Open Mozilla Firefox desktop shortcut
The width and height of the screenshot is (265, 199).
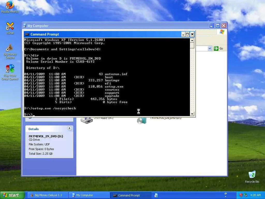coord(10,7)
